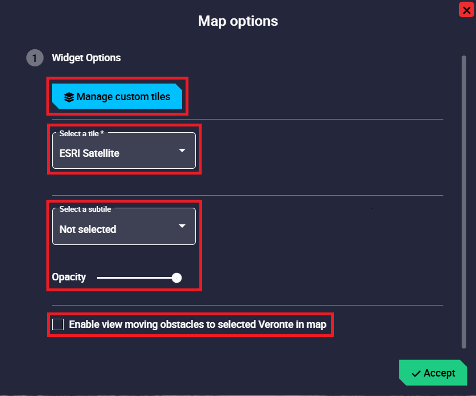The height and width of the screenshot is (396, 476).
Task: Click the 'Not selected' subtile value
Action: [x=88, y=229]
